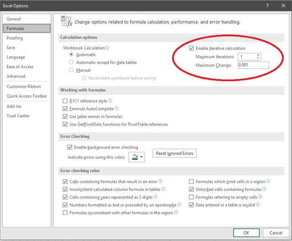The image size is (292, 241).
Task: Toggle Cells containing formulas that result in error
Action: tap(65, 182)
